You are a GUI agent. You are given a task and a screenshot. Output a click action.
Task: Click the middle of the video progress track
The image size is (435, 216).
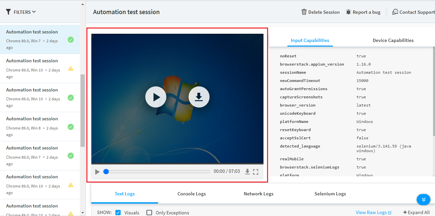157,171
